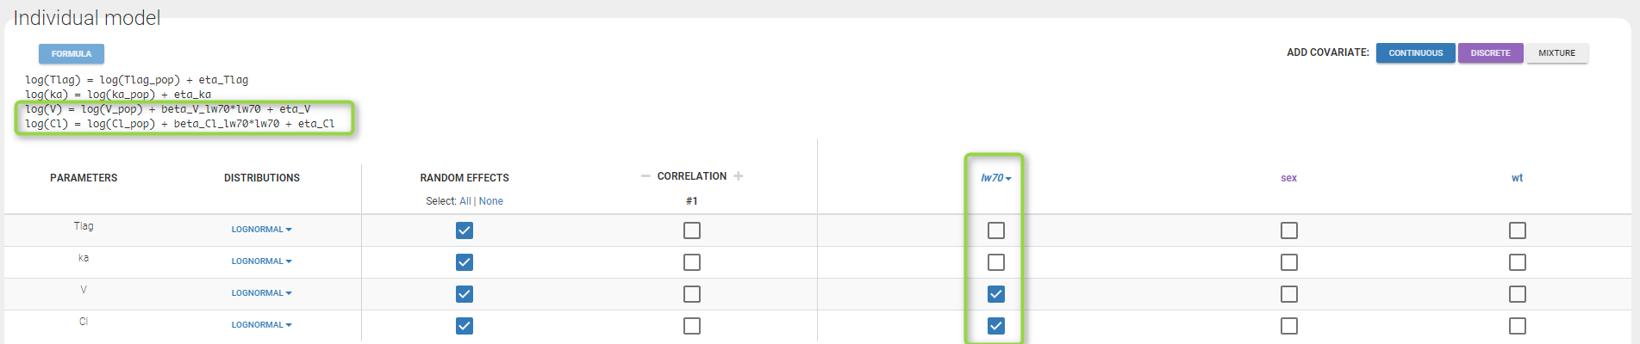Select All random effects link
The image size is (1640, 344).
coord(465,201)
